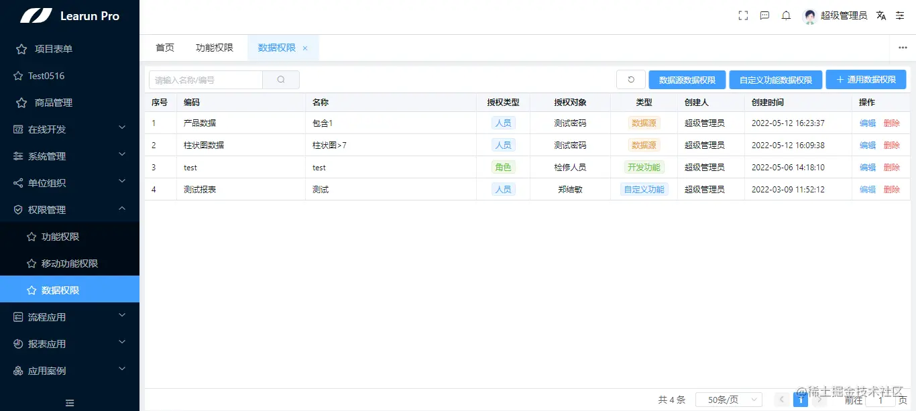Screen dimensions: 916x411
Task: Open the messages chat icon
Action: (764, 15)
